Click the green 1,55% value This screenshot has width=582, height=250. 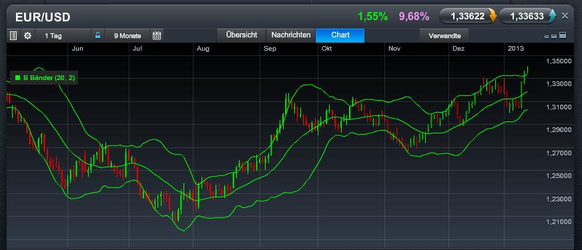(372, 16)
